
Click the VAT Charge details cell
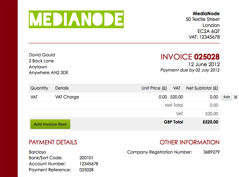click(67, 97)
